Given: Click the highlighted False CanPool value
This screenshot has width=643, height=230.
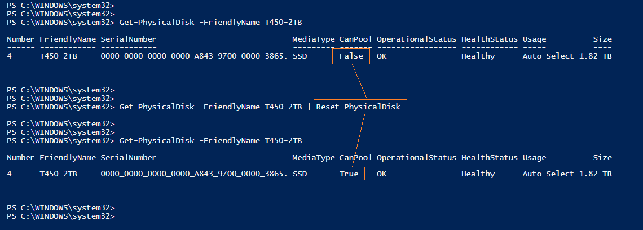Looking at the screenshot, I should tap(351, 56).
